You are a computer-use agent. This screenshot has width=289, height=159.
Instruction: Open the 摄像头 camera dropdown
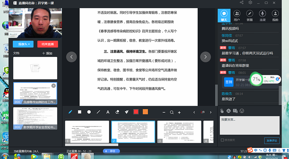coord(23,44)
